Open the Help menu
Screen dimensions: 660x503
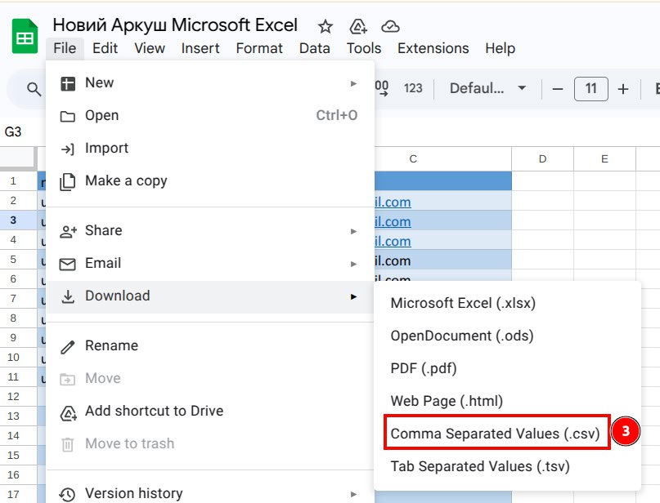pyautogui.click(x=500, y=48)
